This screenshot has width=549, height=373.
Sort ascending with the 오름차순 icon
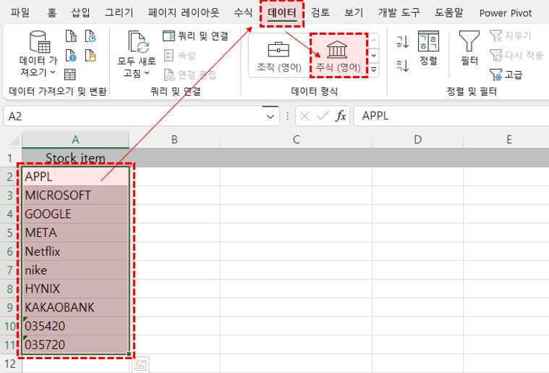tap(402, 42)
